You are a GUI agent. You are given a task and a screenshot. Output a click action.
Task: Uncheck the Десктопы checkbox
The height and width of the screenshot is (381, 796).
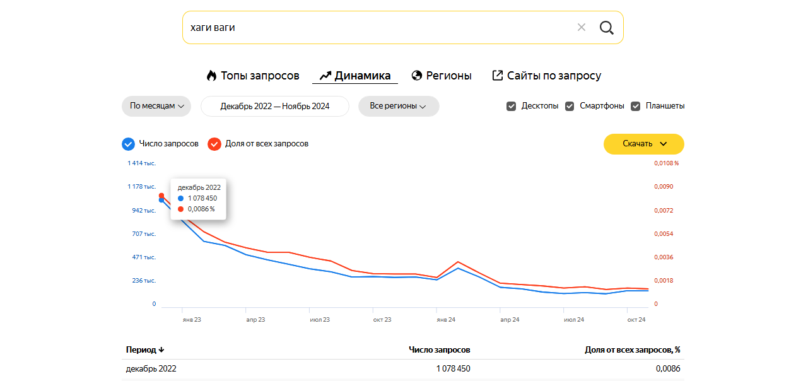tap(512, 106)
